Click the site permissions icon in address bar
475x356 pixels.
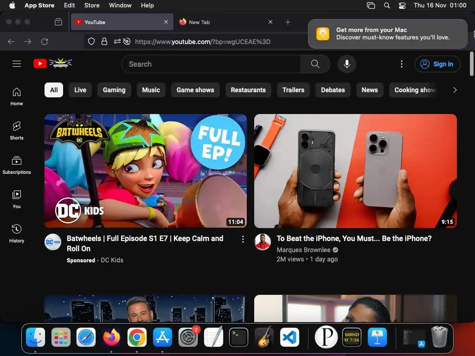pos(117,41)
